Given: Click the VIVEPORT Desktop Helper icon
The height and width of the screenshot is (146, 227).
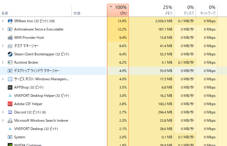Looking at the screenshot, I should coord(10,96).
